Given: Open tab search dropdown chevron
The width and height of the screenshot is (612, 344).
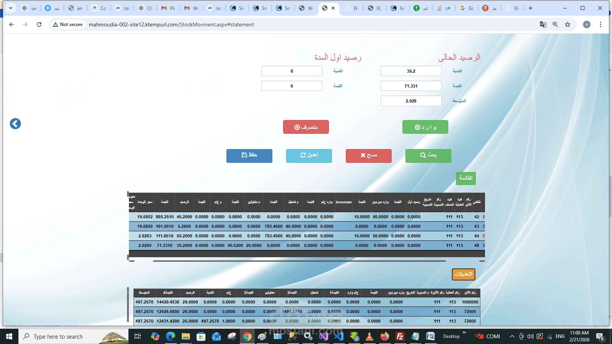Looking at the screenshot, I should point(11,8).
